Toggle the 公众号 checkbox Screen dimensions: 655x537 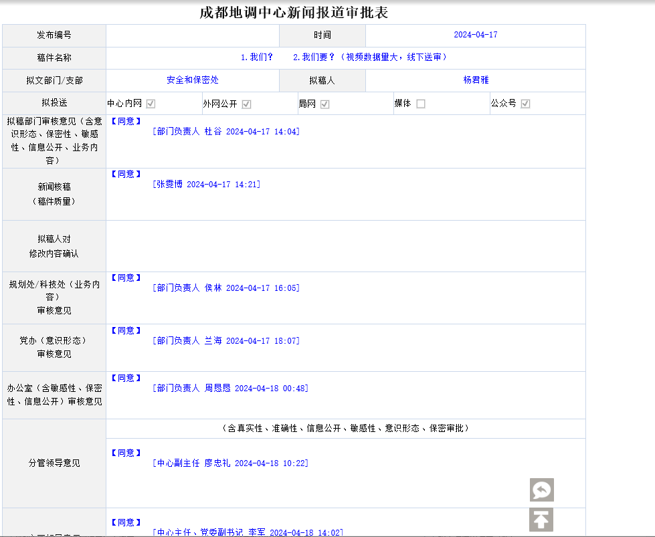pos(525,104)
